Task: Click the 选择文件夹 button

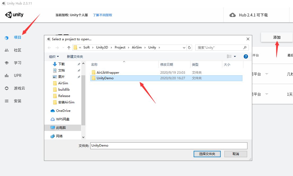Action: [x=207, y=154]
